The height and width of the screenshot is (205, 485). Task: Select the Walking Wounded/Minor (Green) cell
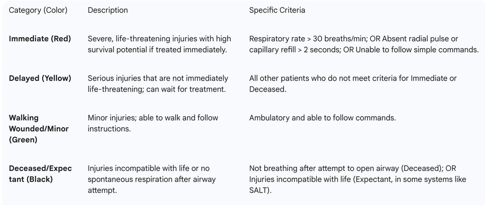click(x=39, y=128)
